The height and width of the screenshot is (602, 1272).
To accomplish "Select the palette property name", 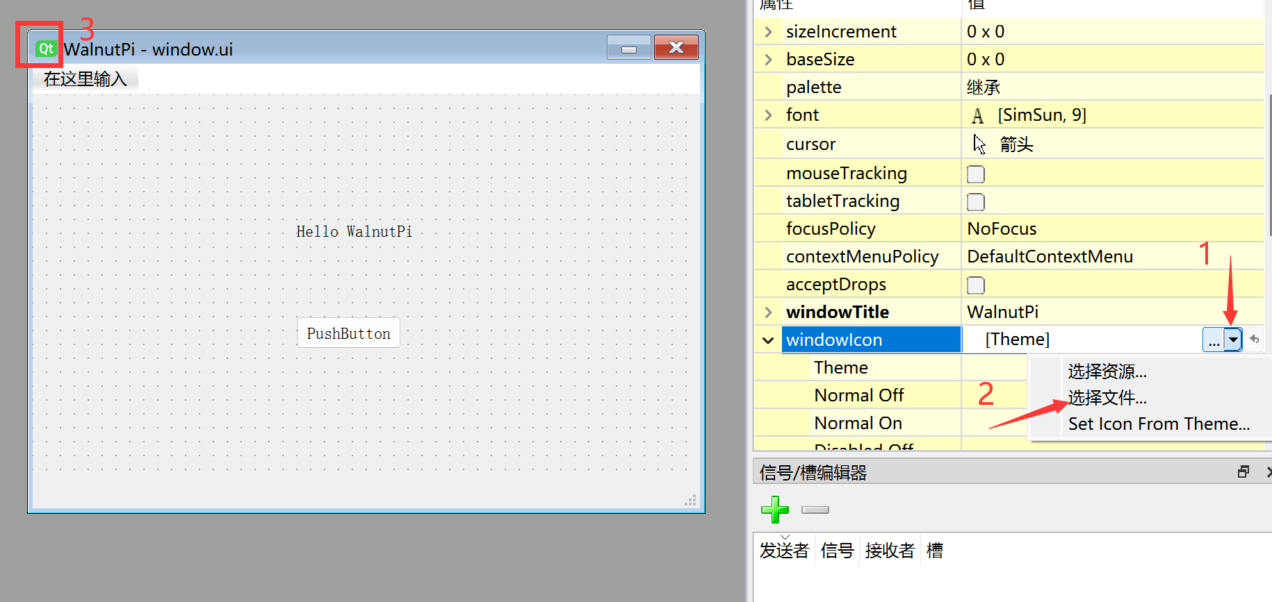I will click(814, 87).
